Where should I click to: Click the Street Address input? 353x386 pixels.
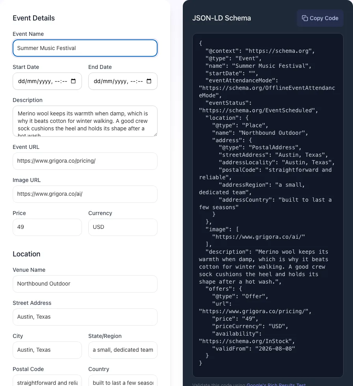85,317
